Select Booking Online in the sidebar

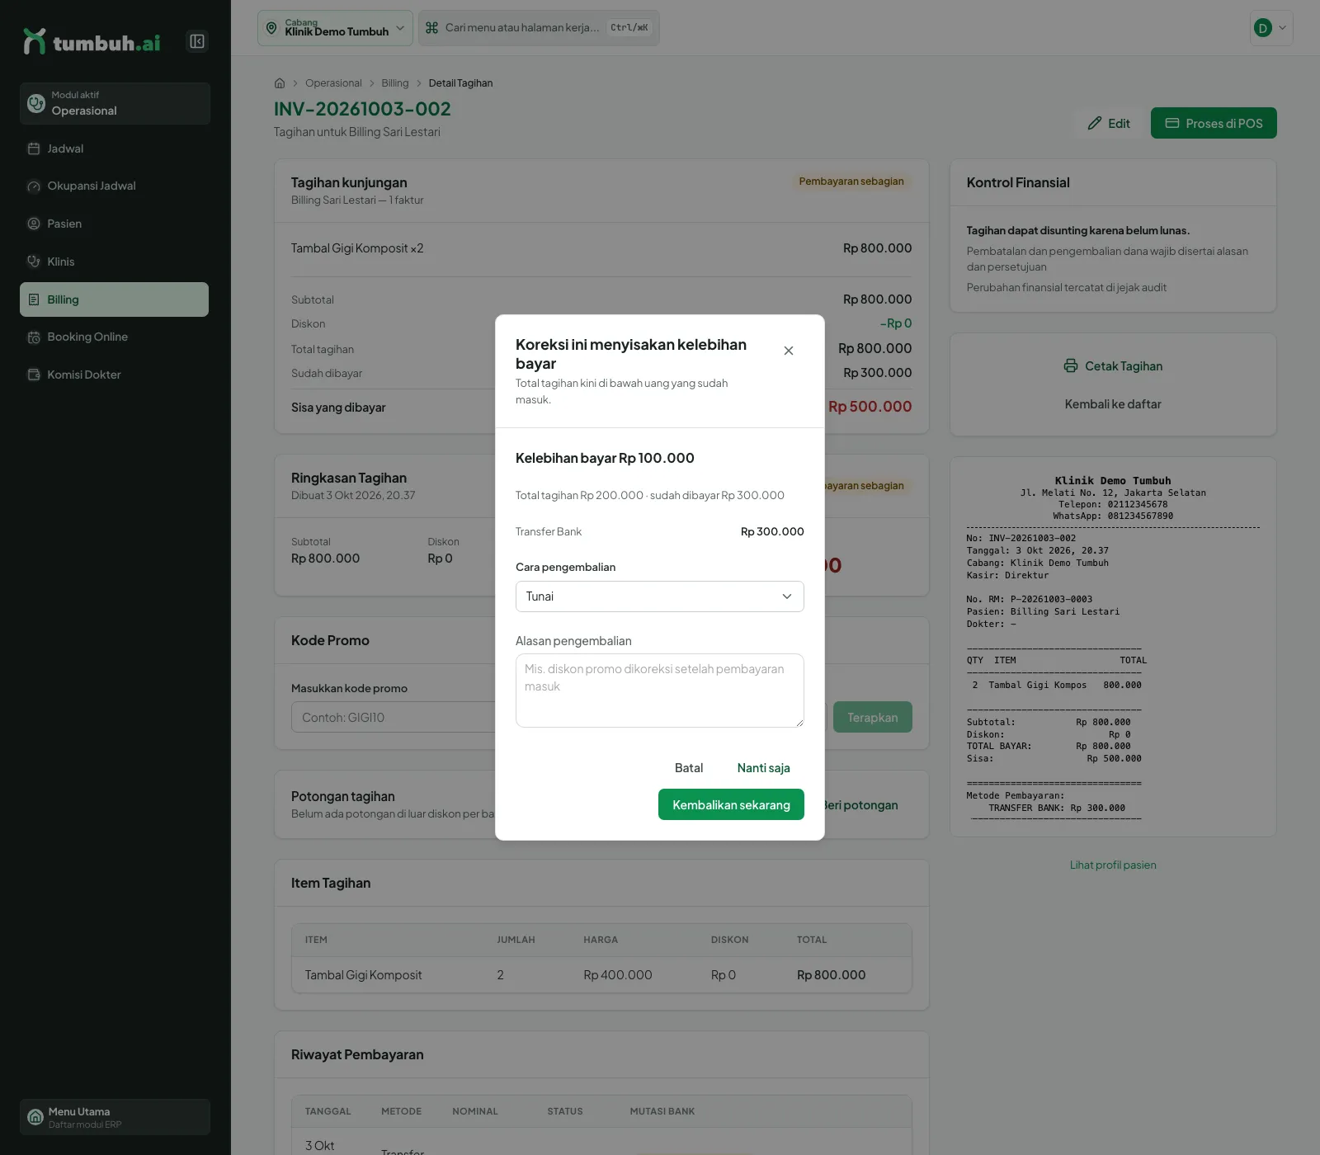(x=114, y=337)
